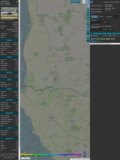Toggle the H button above the map
The width and height of the screenshot is (120, 160).
point(75,2)
